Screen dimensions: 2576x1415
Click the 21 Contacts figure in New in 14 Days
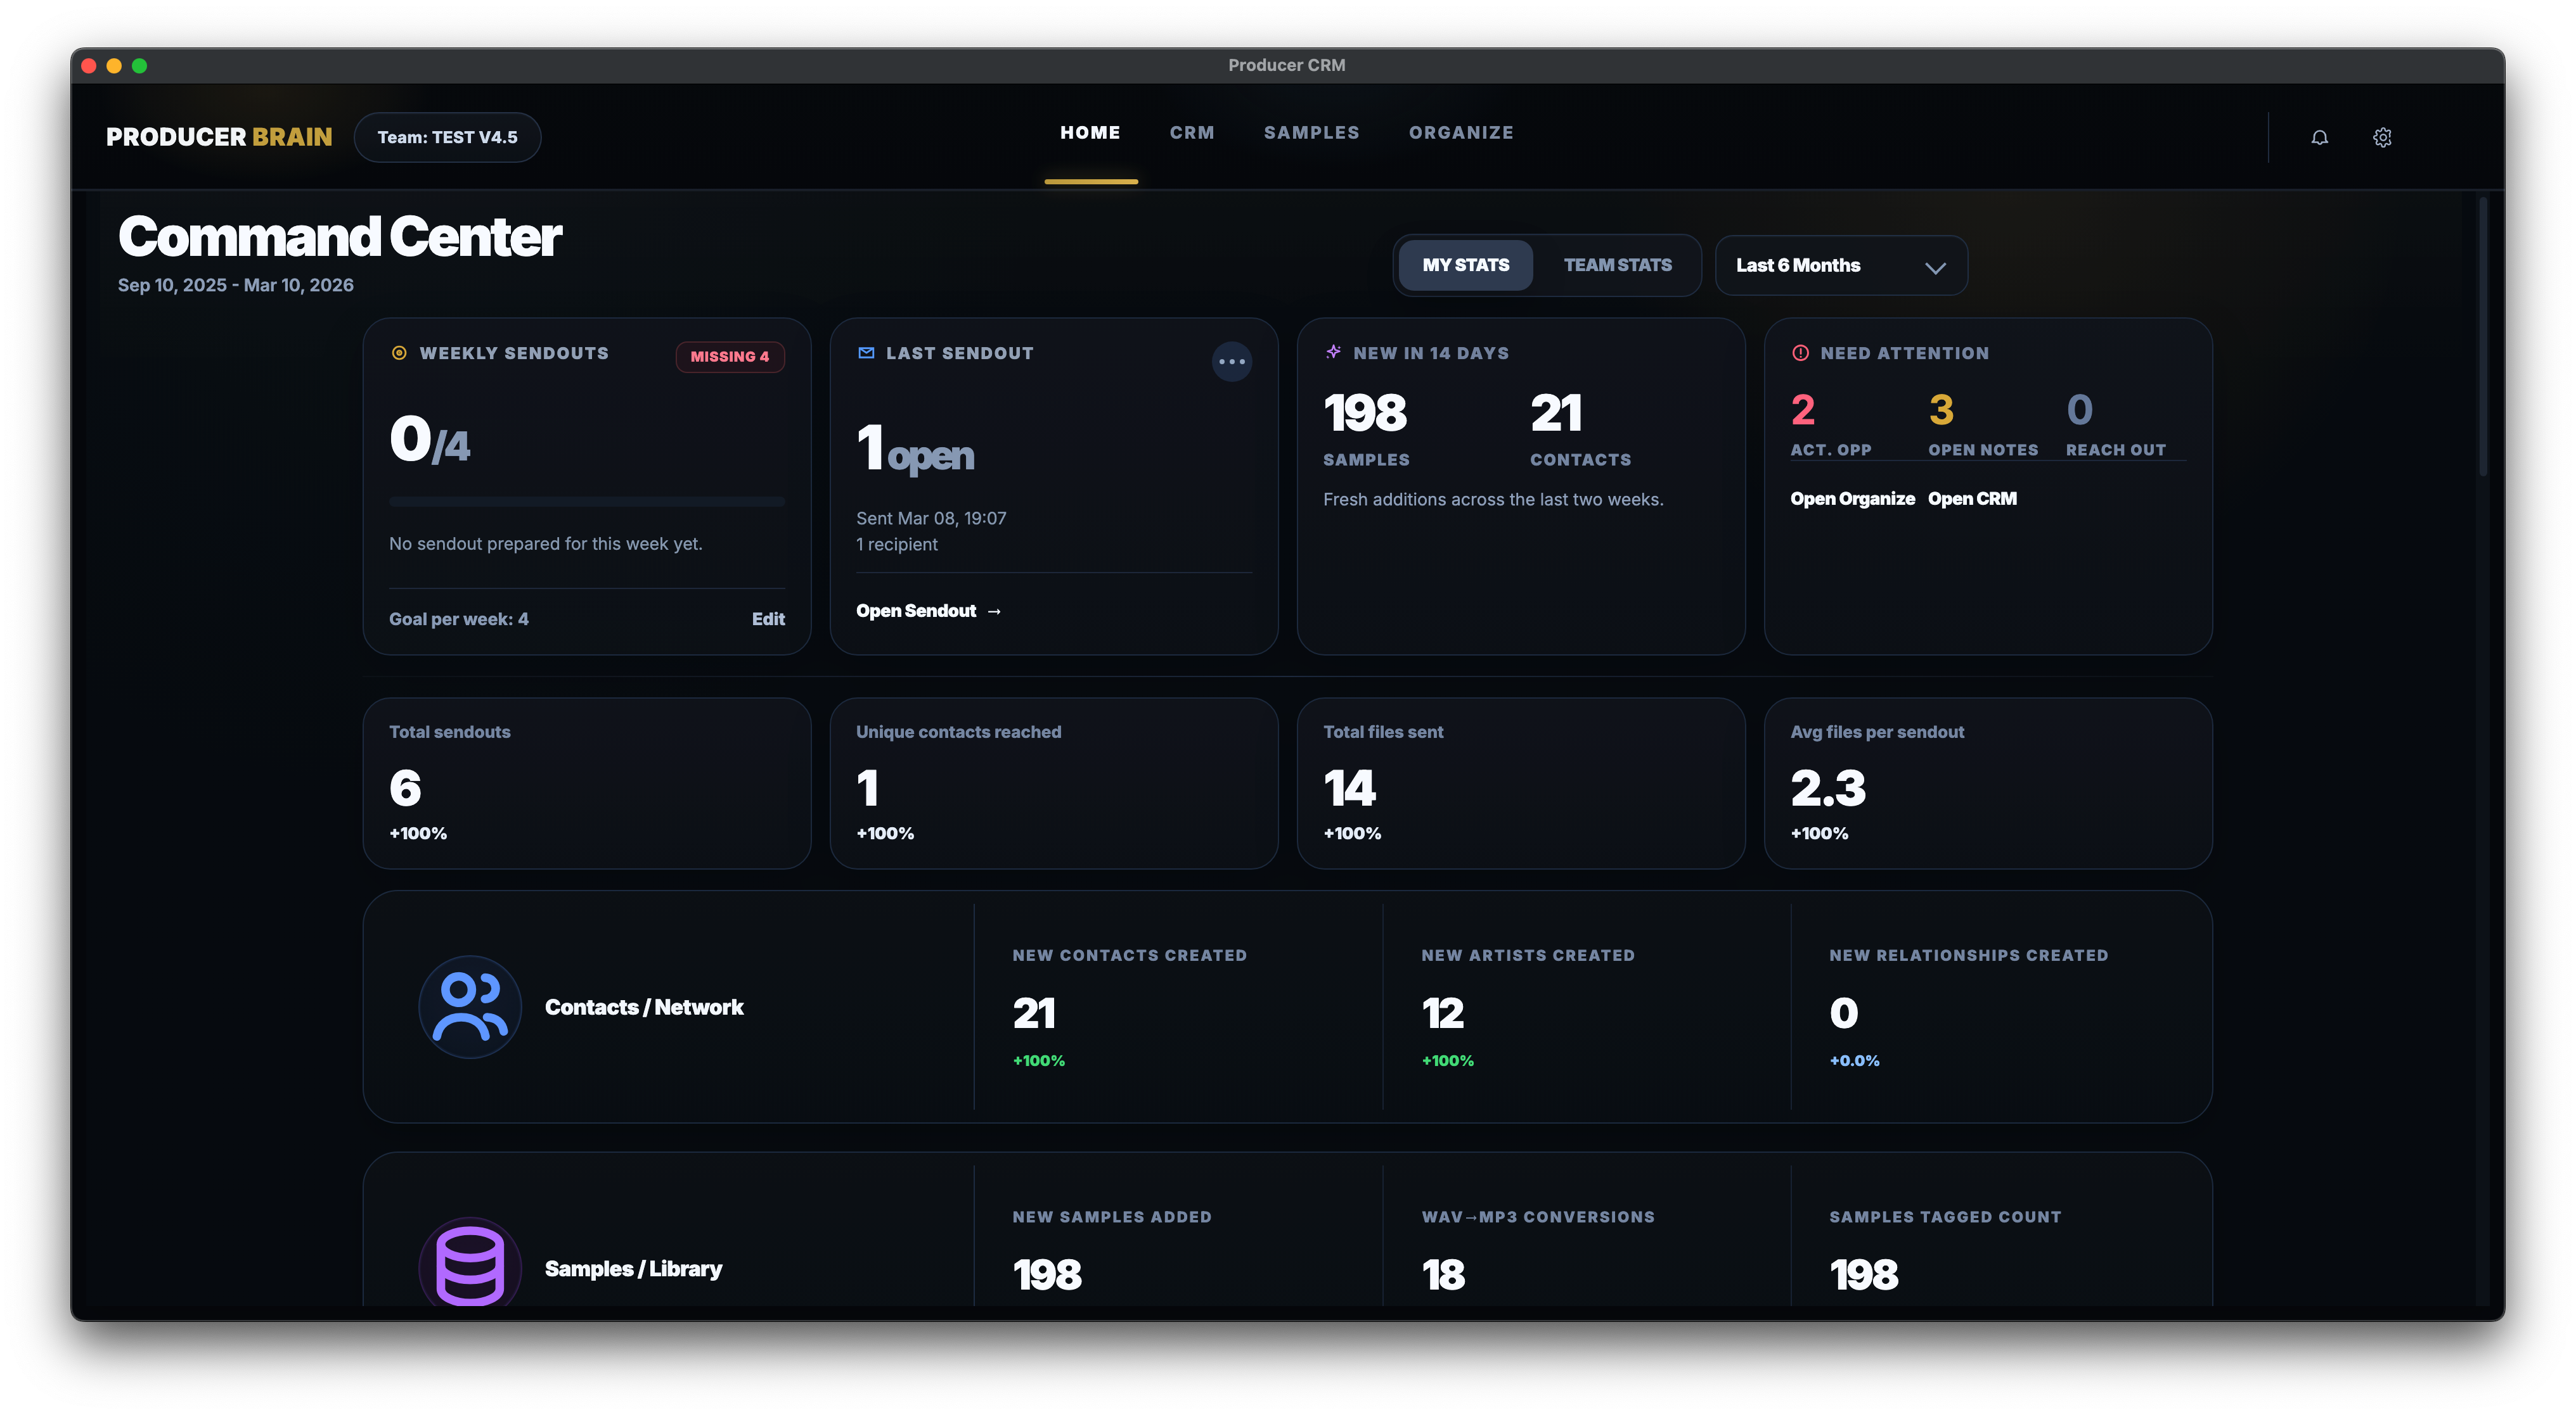tap(1556, 413)
